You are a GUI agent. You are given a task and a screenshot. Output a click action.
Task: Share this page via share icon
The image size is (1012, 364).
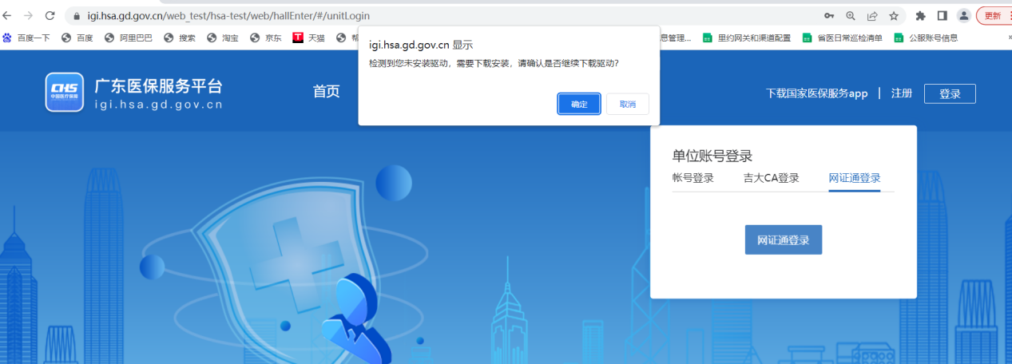(872, 16)
